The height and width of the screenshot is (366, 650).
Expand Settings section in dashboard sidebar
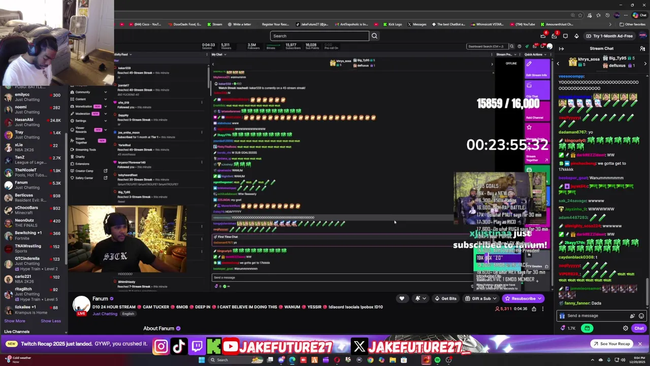pos(105,120)
